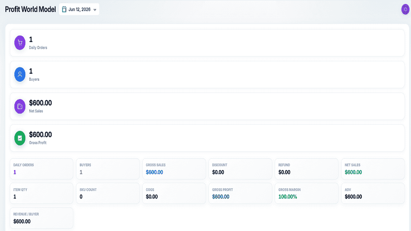Click the Profit World Model title
Screen dimensions: 411x231
click(30, 9)
